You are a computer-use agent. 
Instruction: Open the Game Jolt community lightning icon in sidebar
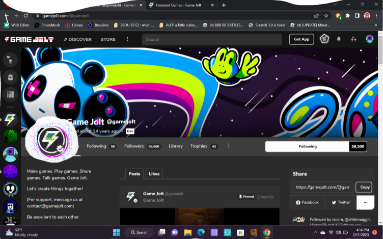10,120
